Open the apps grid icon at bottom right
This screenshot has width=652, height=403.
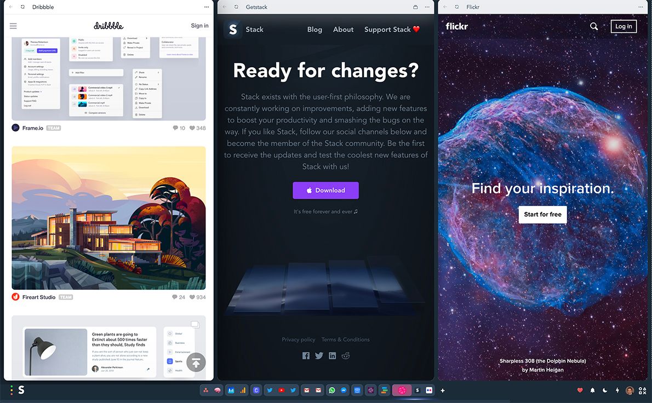click(x=642, y=390)
